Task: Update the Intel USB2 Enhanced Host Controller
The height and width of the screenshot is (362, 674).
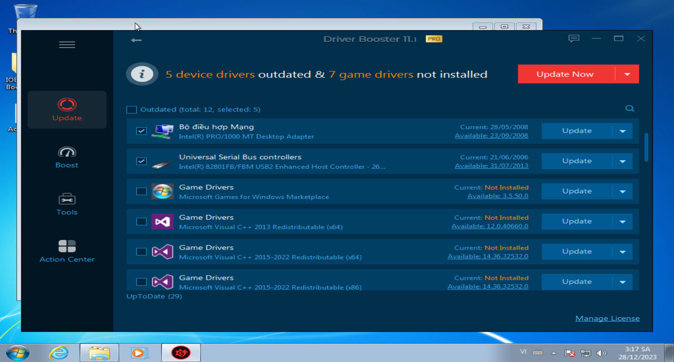Action: (577, 161)
